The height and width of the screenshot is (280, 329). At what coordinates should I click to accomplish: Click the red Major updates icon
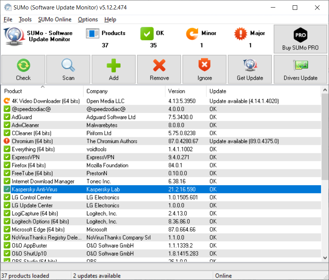241,34
